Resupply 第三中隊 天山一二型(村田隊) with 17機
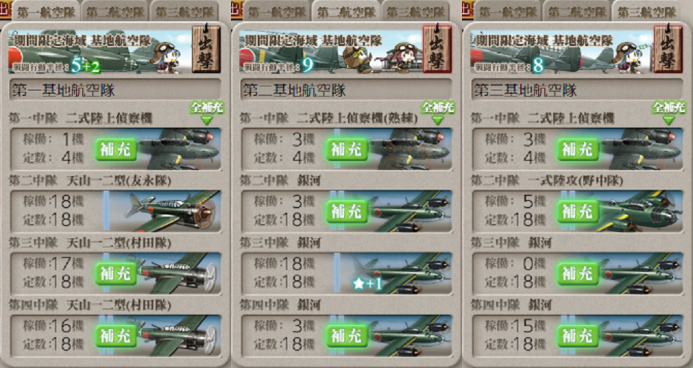The width and height of the screenshot is (693, 368). click(x=116, y=274)
